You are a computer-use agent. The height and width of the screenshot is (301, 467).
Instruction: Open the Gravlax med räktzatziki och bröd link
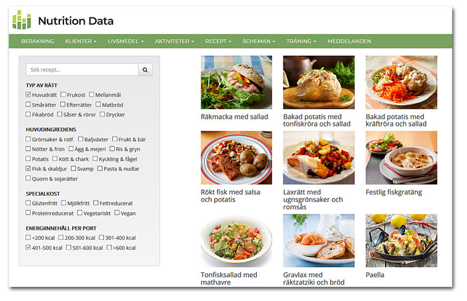[x=312, y=278]
